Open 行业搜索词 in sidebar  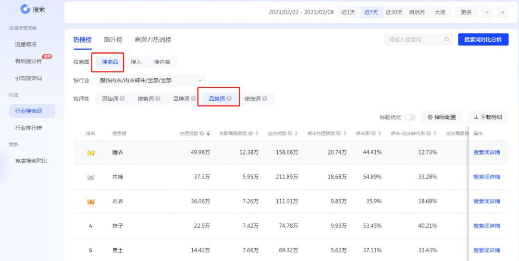[32, 111]
